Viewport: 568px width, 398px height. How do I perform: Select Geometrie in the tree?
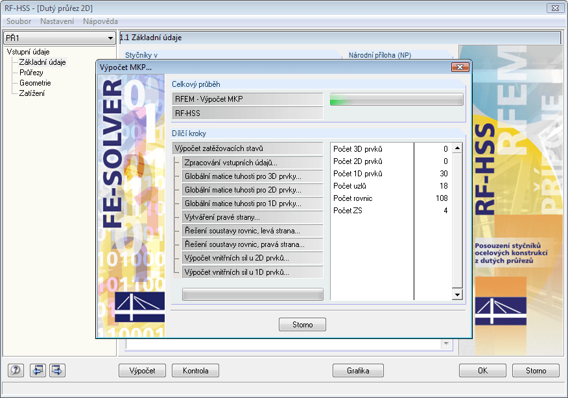pyautogui.click(x=35, y=83)
